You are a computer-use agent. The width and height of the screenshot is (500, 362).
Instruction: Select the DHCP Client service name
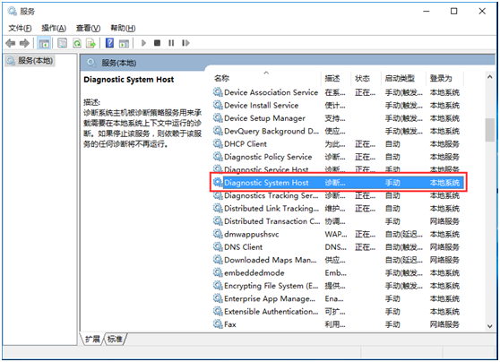point(246,144)
